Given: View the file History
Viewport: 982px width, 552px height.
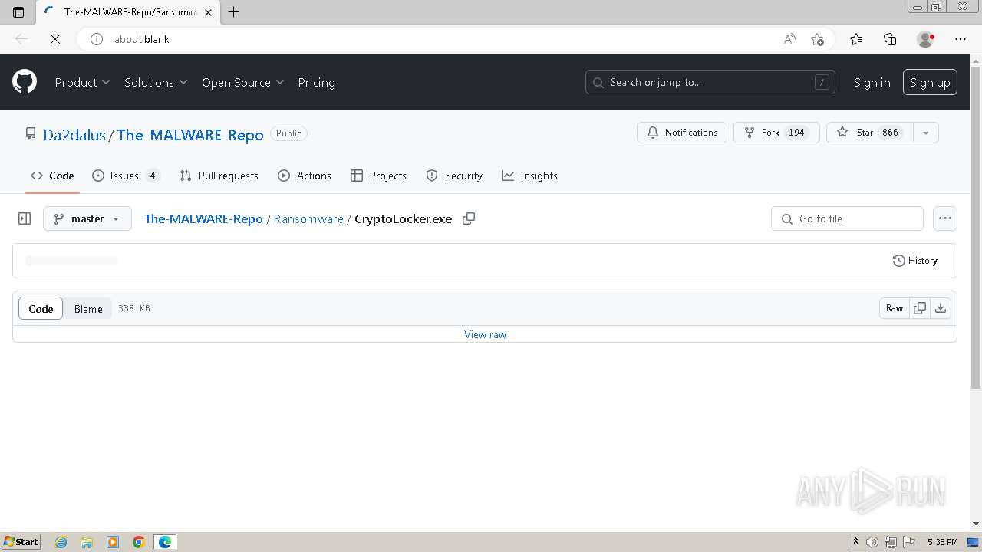Looking at the screenshot, I should 915,261.
